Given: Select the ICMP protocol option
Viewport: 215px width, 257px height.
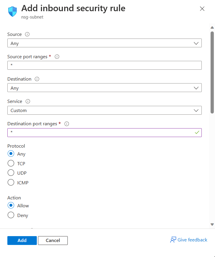Looking at the screenshot, I should point(11,182).
